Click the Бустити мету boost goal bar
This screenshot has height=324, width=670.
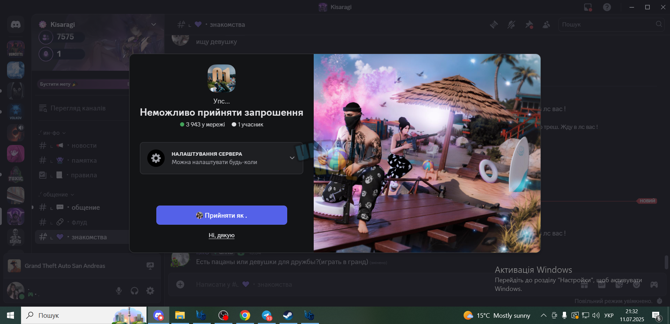83,84
